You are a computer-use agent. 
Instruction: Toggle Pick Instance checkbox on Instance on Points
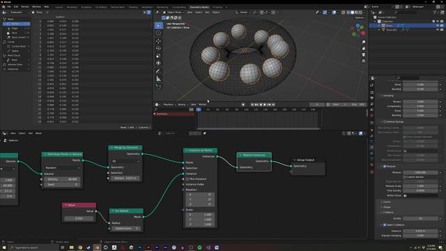coord(187,179)
